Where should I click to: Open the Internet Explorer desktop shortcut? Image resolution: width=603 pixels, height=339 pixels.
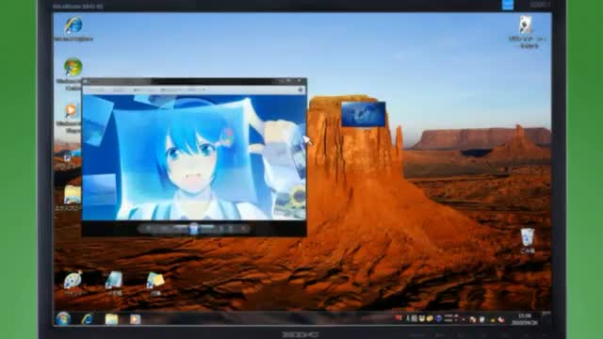(x=73, y=25)
